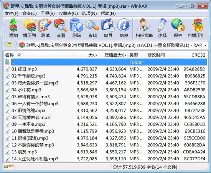The image size is (211, 173).
Task: Click the file icon of 04 水中花.mp3
Action: [x=8, y=90]
